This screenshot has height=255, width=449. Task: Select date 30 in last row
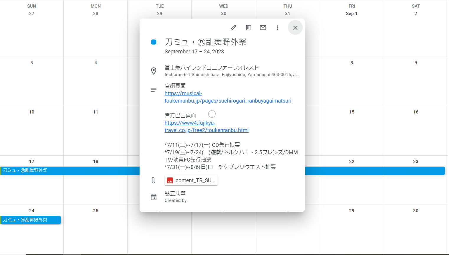pos(416,211)
